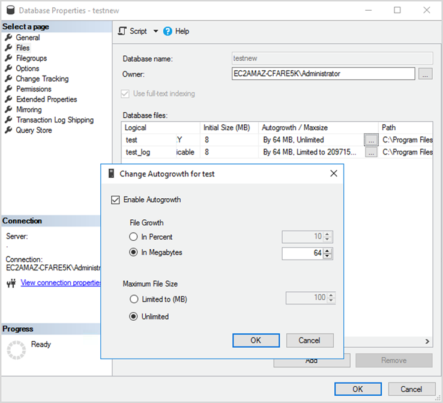
Task: Click the Script toolbar icon
Action: coord(122,31)
